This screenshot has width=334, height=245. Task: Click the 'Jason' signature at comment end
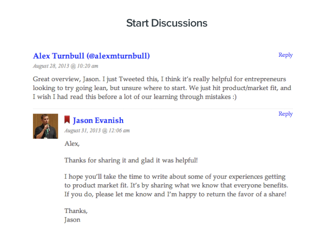(x=73, y=220)
